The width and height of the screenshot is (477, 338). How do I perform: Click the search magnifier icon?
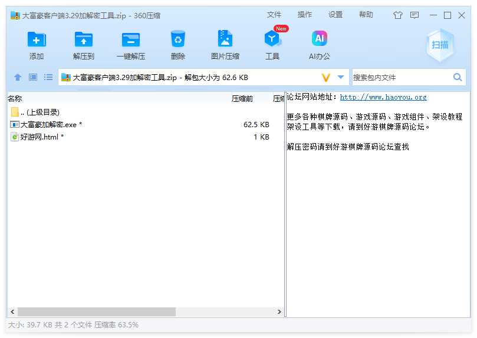[x=457, y=77]
